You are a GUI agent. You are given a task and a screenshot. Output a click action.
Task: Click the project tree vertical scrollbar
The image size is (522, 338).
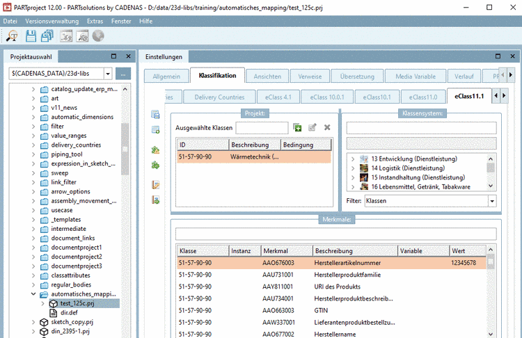point(125,149)
